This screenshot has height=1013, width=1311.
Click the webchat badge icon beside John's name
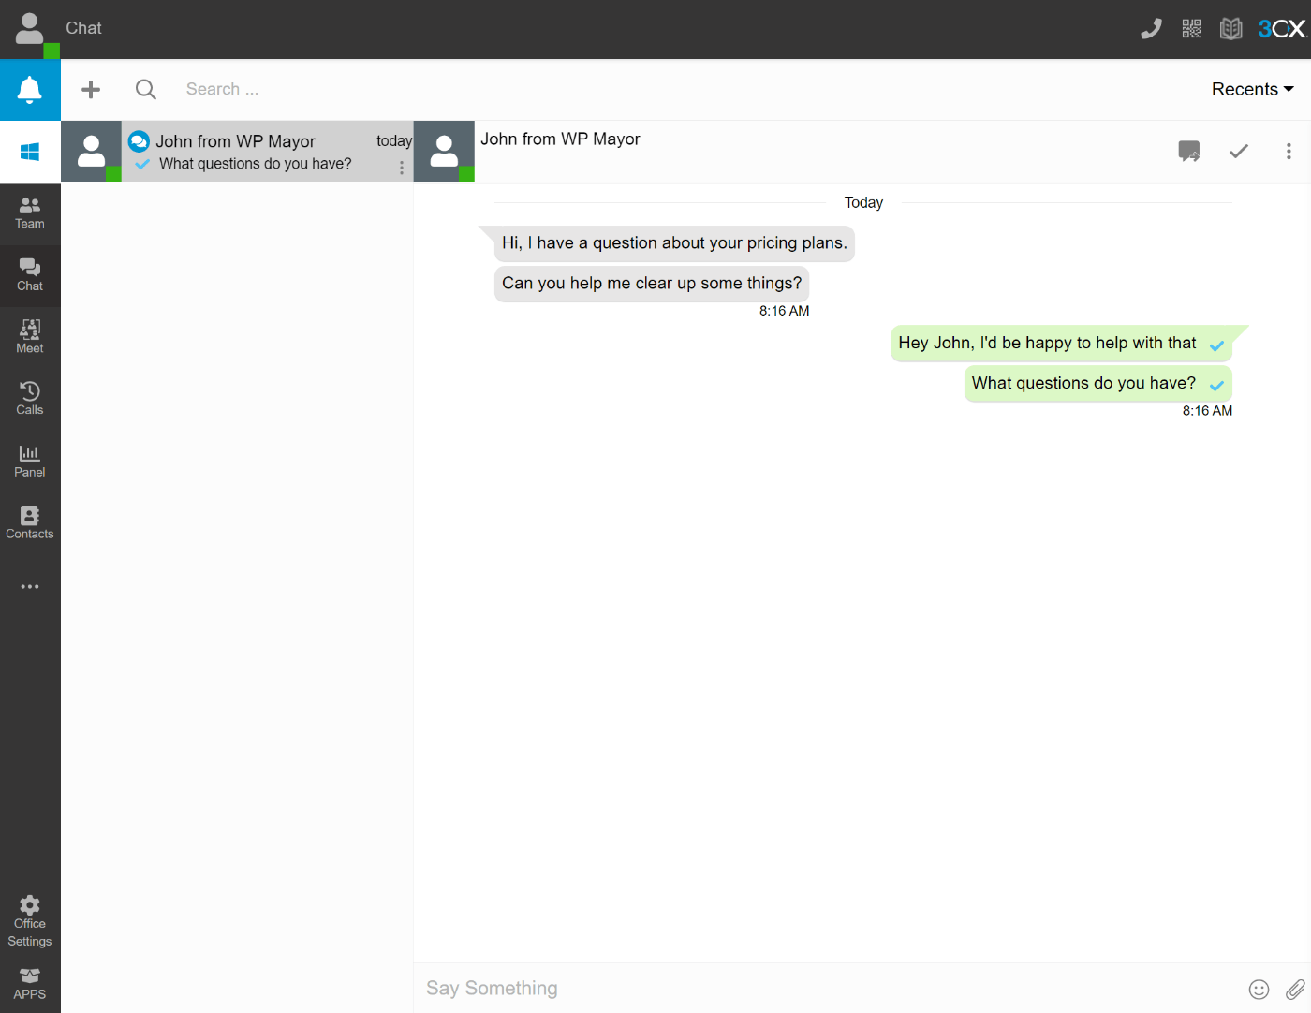click(139, 140)
